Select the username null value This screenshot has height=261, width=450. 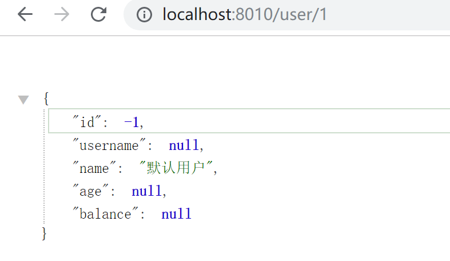[x=184, y=145]
